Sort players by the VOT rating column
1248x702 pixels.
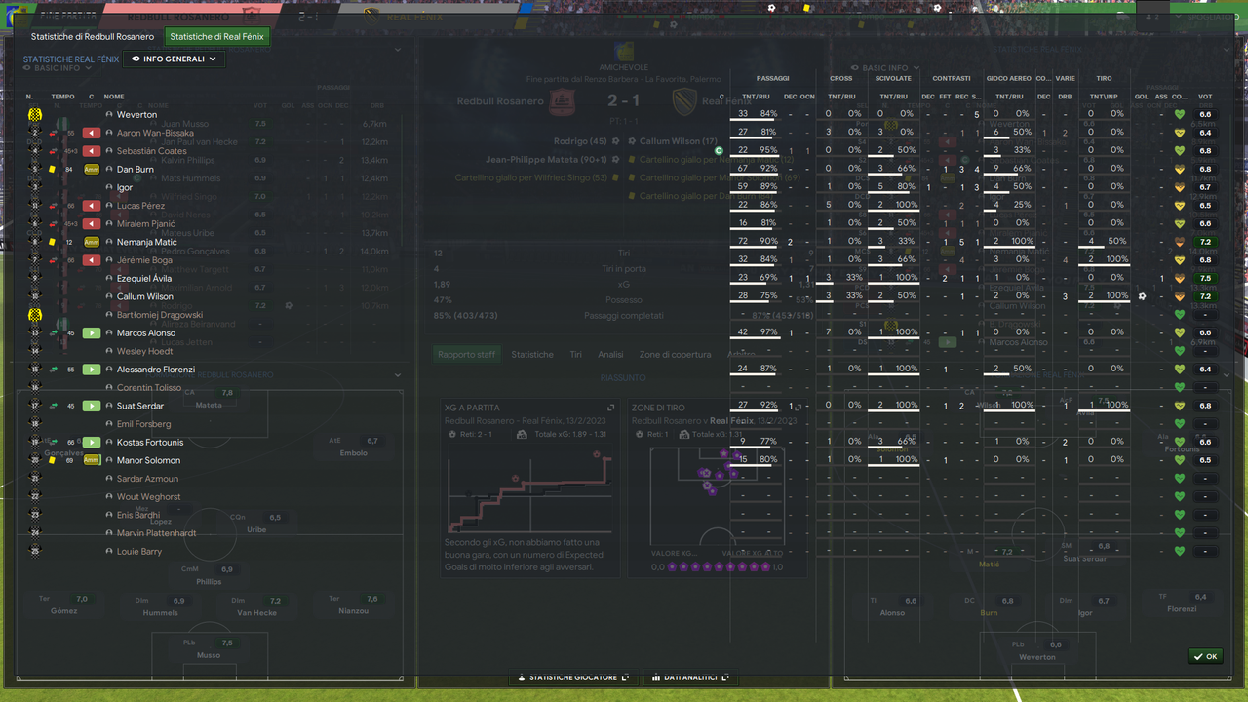tap(1205, 97)
